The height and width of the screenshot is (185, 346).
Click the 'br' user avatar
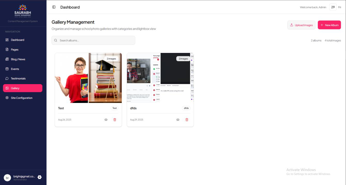(7, 178)
